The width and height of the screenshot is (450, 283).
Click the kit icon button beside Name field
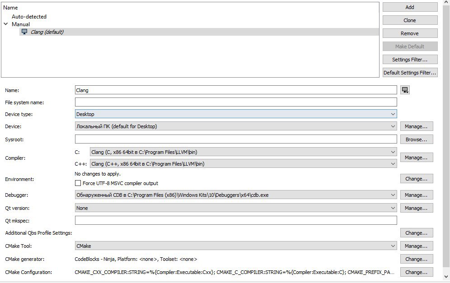coord(405,90)
